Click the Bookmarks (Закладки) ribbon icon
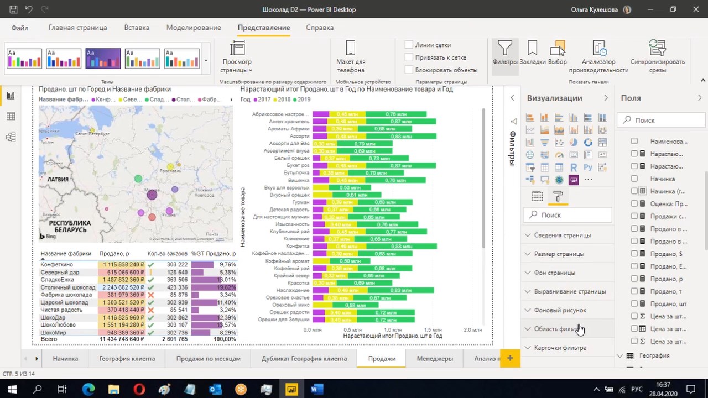Image resolution: width=708 pixels, height=398 pixels. coord(532,54)
